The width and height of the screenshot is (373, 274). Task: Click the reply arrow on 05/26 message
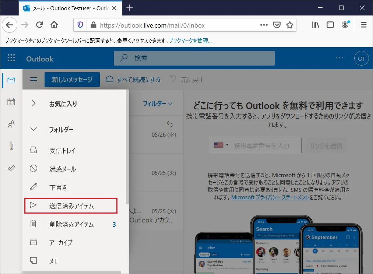(x=170, y=124)
